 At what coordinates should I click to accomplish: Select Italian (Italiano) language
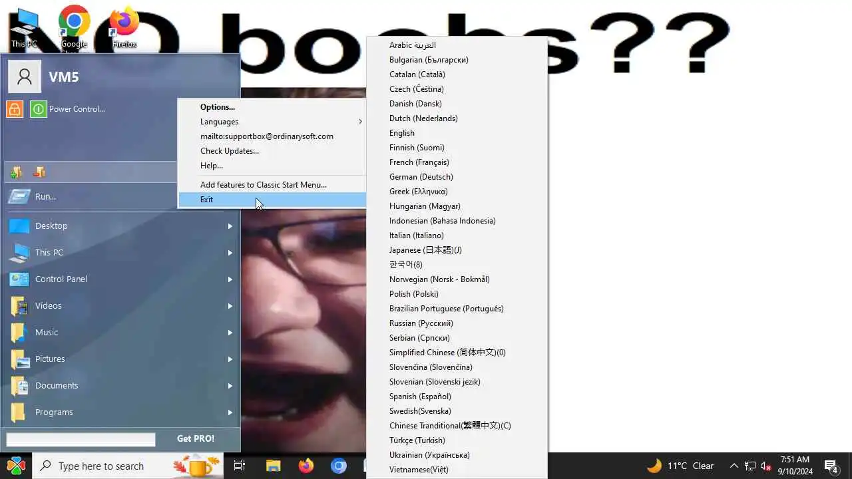tap(457, 236)
